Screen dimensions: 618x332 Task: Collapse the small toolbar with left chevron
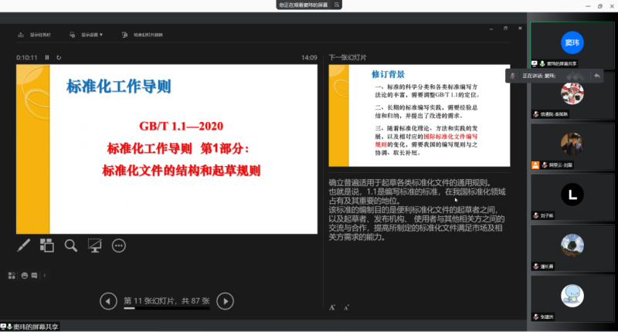[45, 275]
